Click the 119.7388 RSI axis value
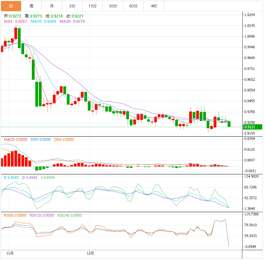 252,215
